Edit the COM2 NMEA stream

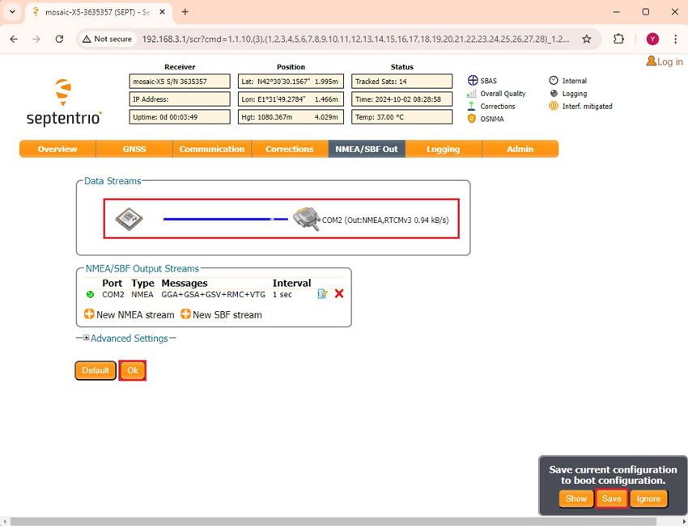click(323, 294)
